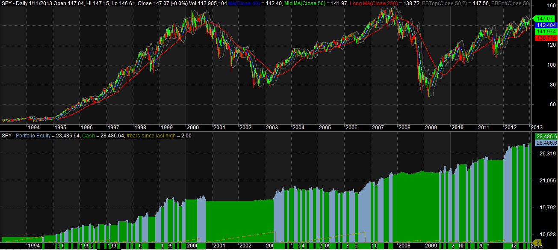Viewport: 558px width, 250px height.
Task: Select the green Cash = 28,486.64 legend
Action: 103,136
